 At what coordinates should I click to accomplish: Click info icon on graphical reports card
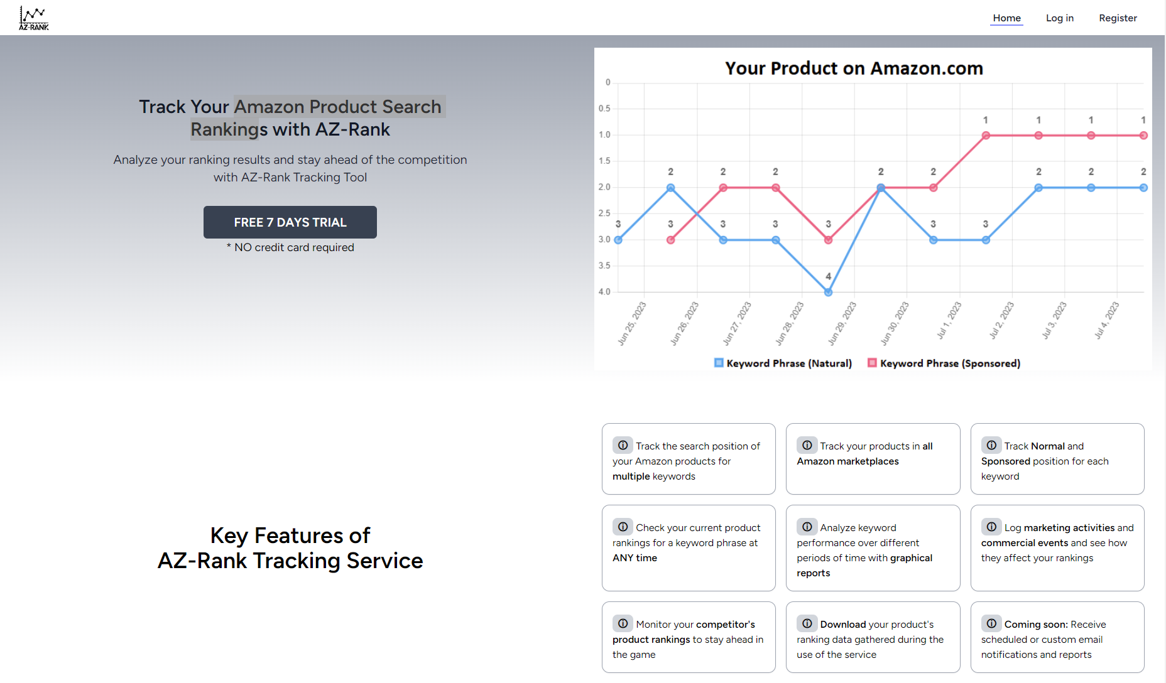(807, 527)
